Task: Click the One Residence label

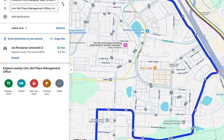Action: 77,43
